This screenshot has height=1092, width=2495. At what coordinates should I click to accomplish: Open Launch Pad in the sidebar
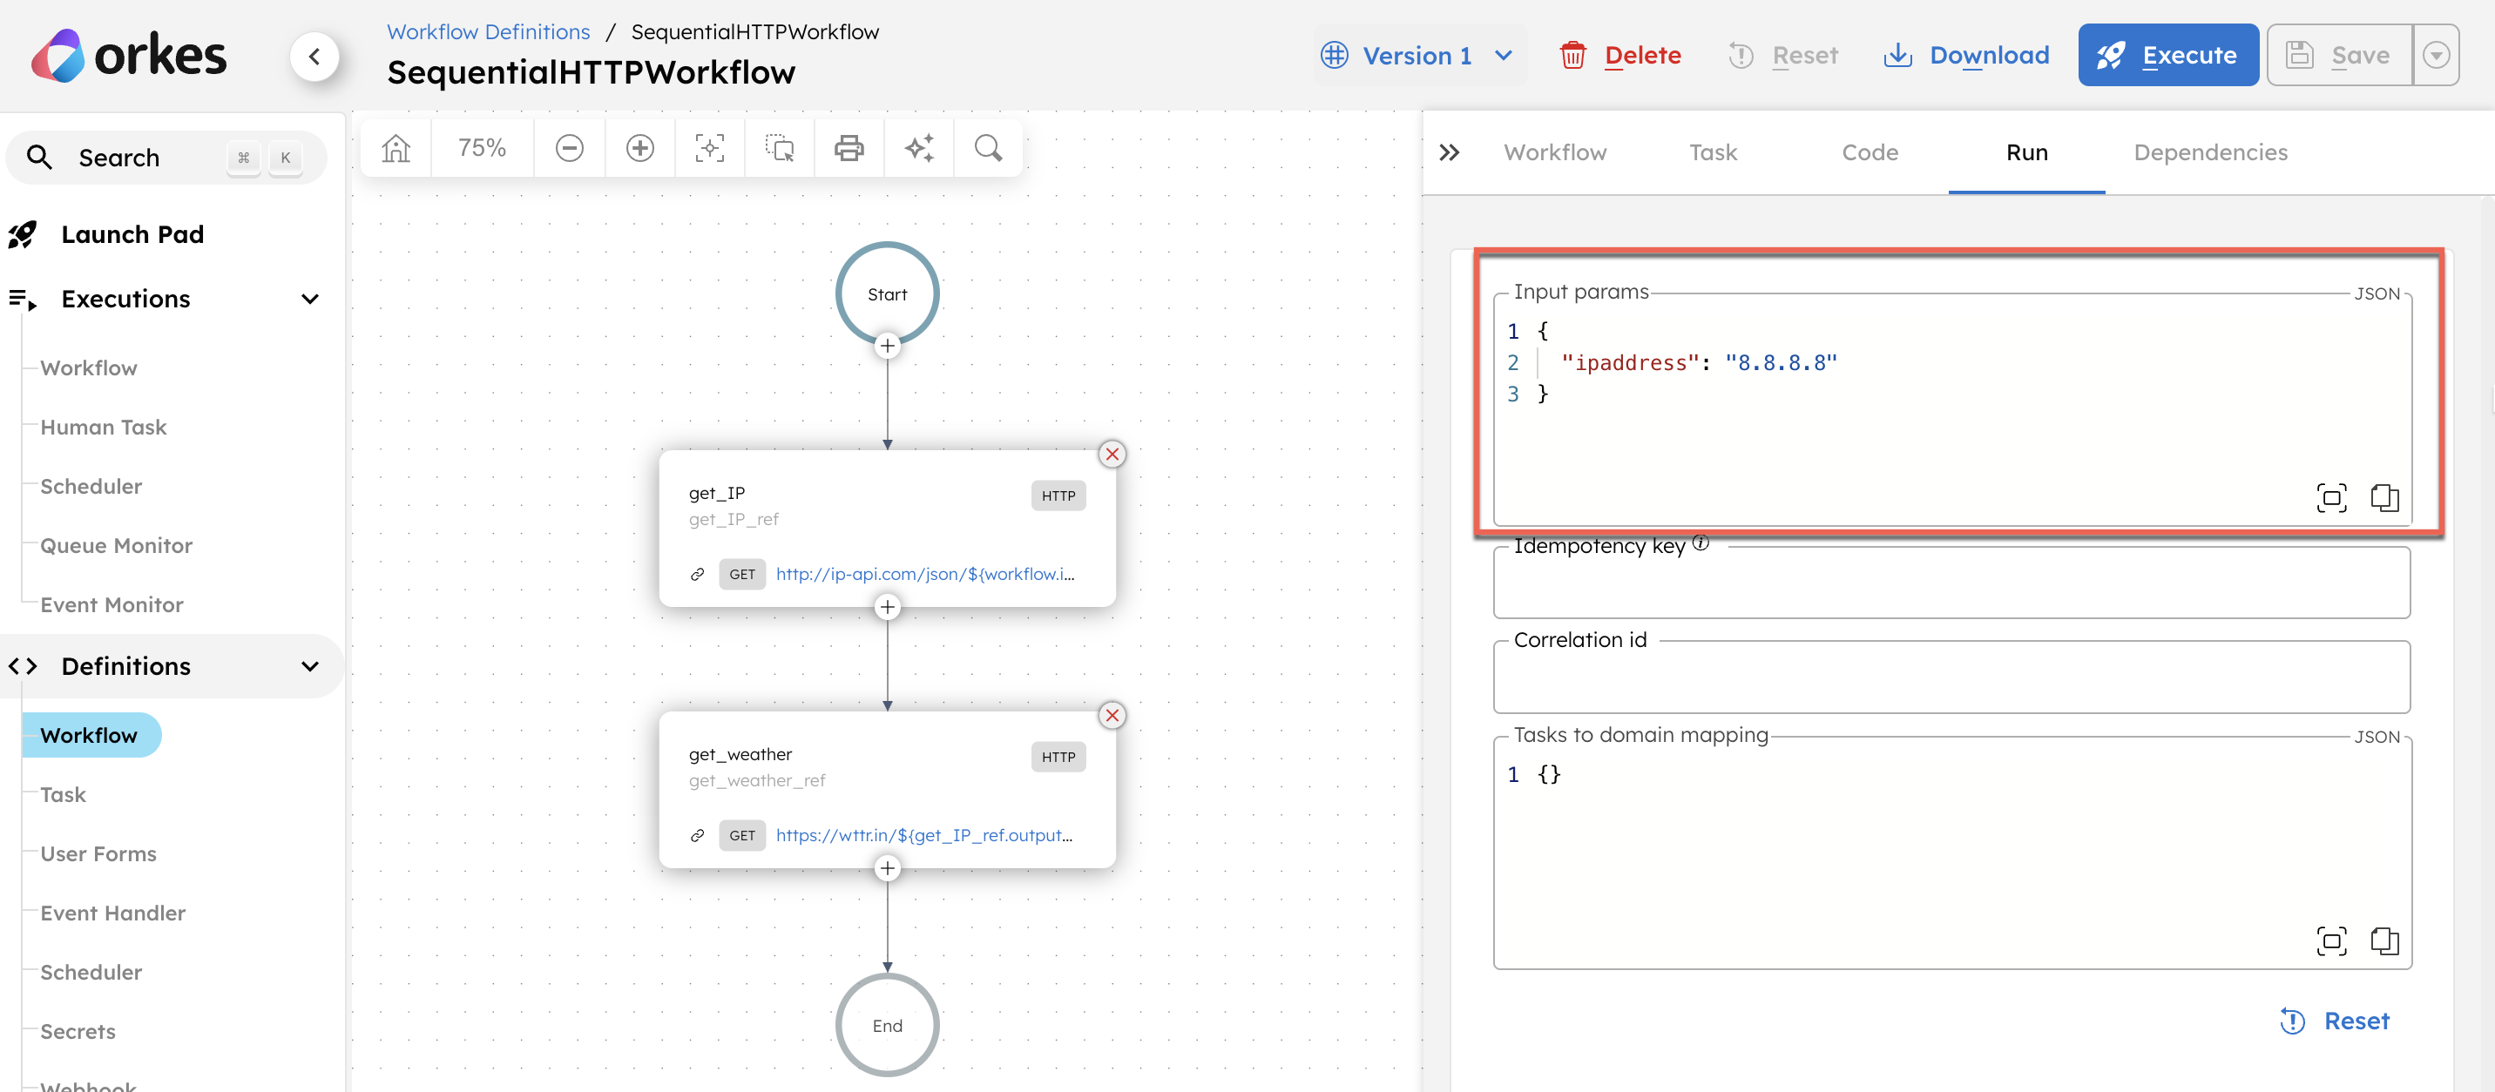(132, 234)
